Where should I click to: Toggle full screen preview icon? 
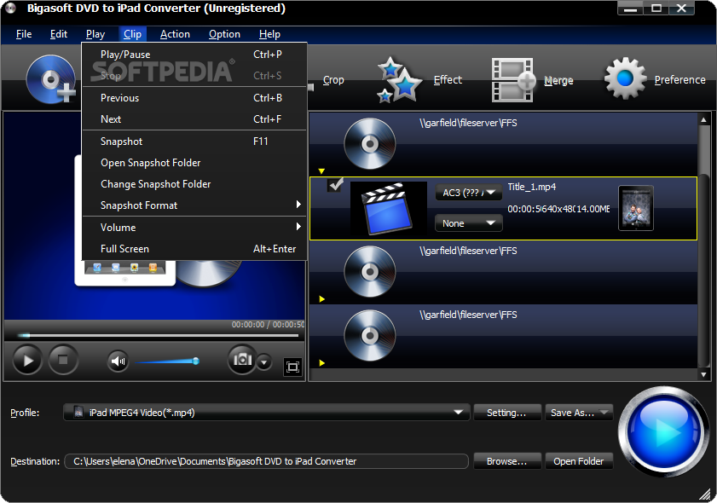[292, 367]
